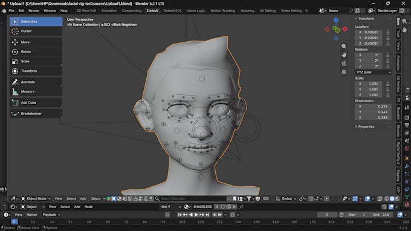Jump to the animation start frame
This screenshot has height=231, width=411.
pos(180,215)
